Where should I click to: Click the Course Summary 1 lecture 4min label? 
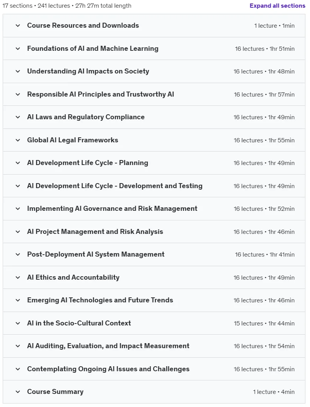(274, 392)
